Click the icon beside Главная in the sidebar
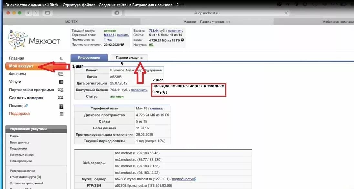The height and width of the screenshot is (189, 354). tap(61, 59)
